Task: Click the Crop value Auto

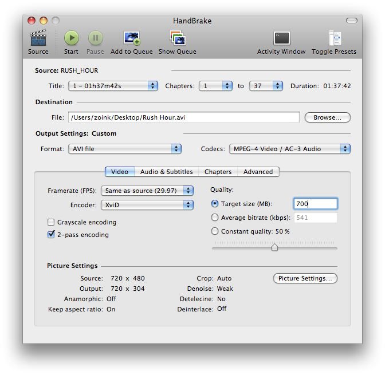Action: (x=224, y=278)
